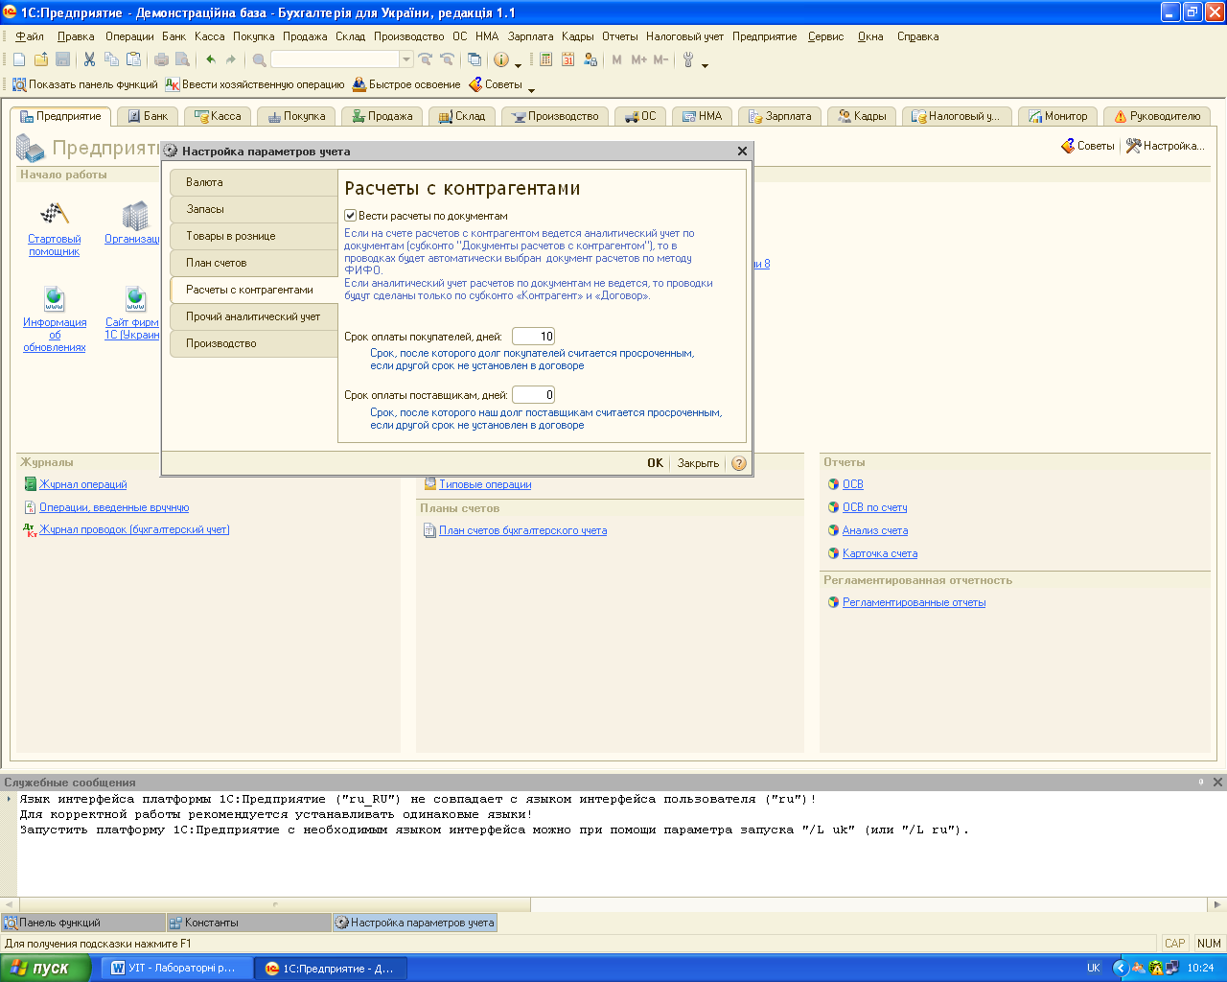Screen dimensions: 1227x982
Task: Click the Paste clipboard icon
Action: tap(133, 59)
